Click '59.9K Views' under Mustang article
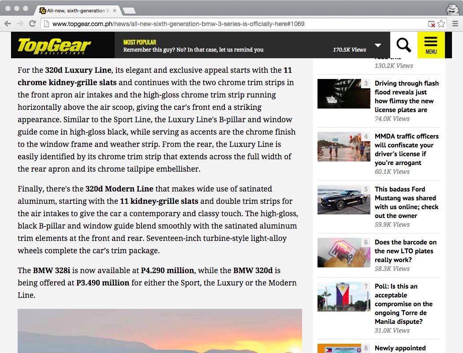 pyautogui.click(x=392, y=225)
